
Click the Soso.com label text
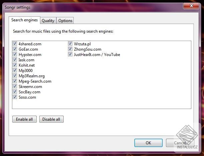[27, 97]
